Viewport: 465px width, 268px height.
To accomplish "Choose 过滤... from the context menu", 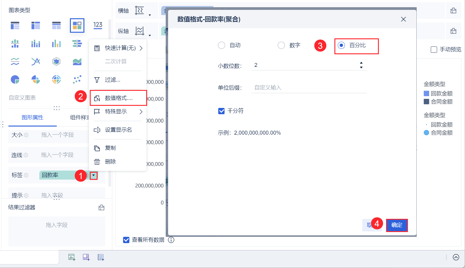I will click(x=118, y=80).
